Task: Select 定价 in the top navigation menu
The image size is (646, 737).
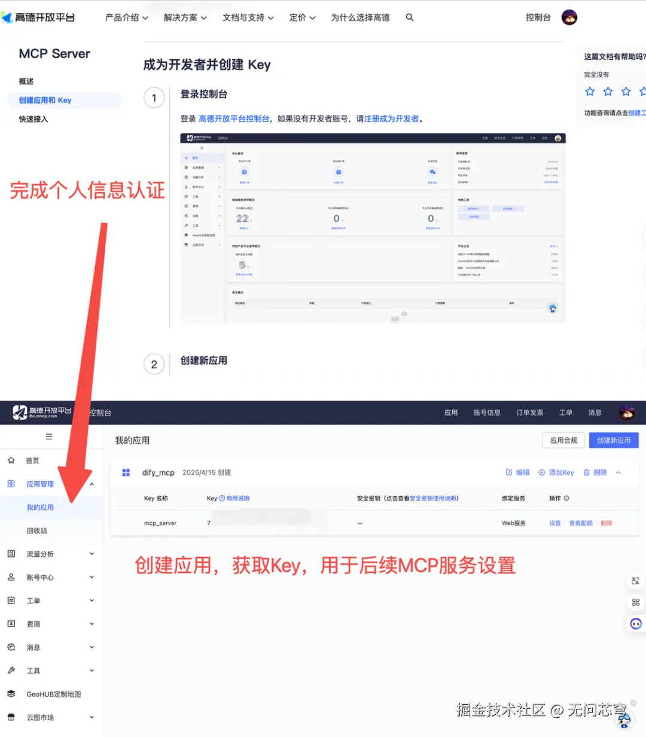Action: (x=298, y=17)
